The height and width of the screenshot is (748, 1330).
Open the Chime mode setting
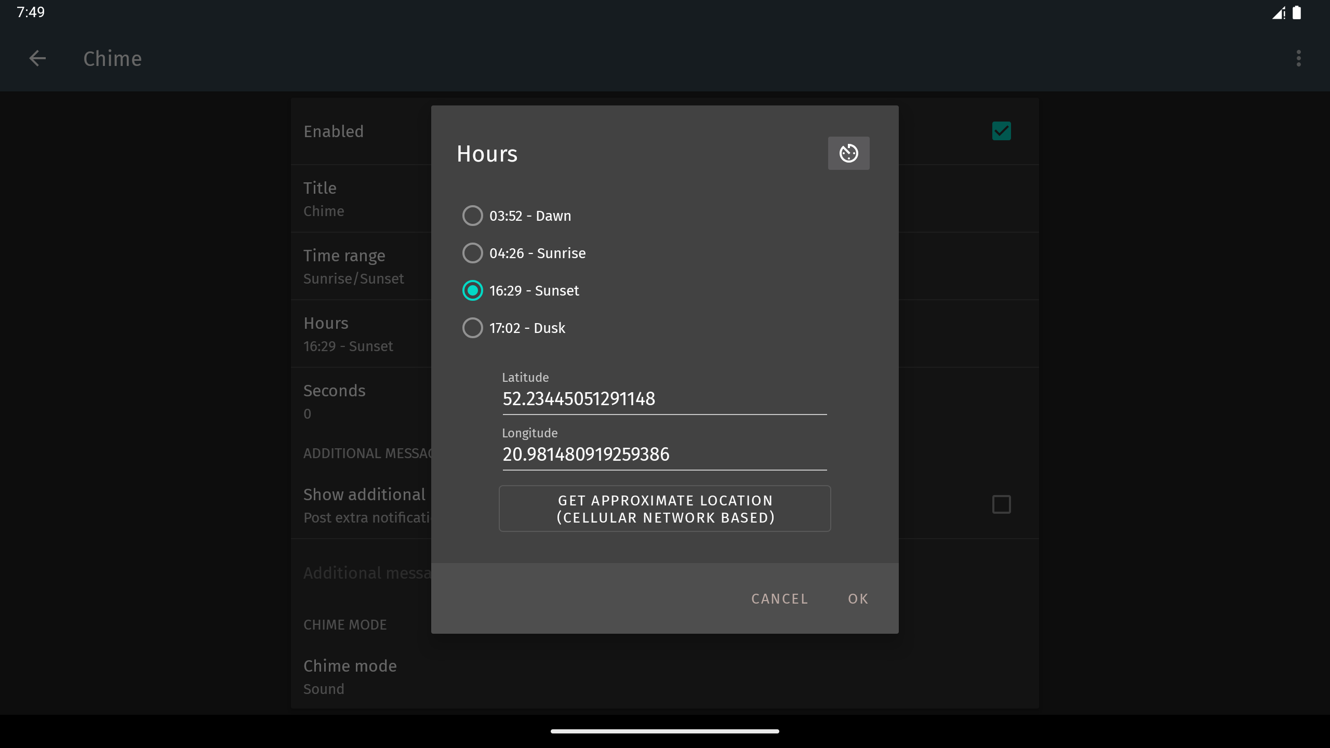coord(664,677)
